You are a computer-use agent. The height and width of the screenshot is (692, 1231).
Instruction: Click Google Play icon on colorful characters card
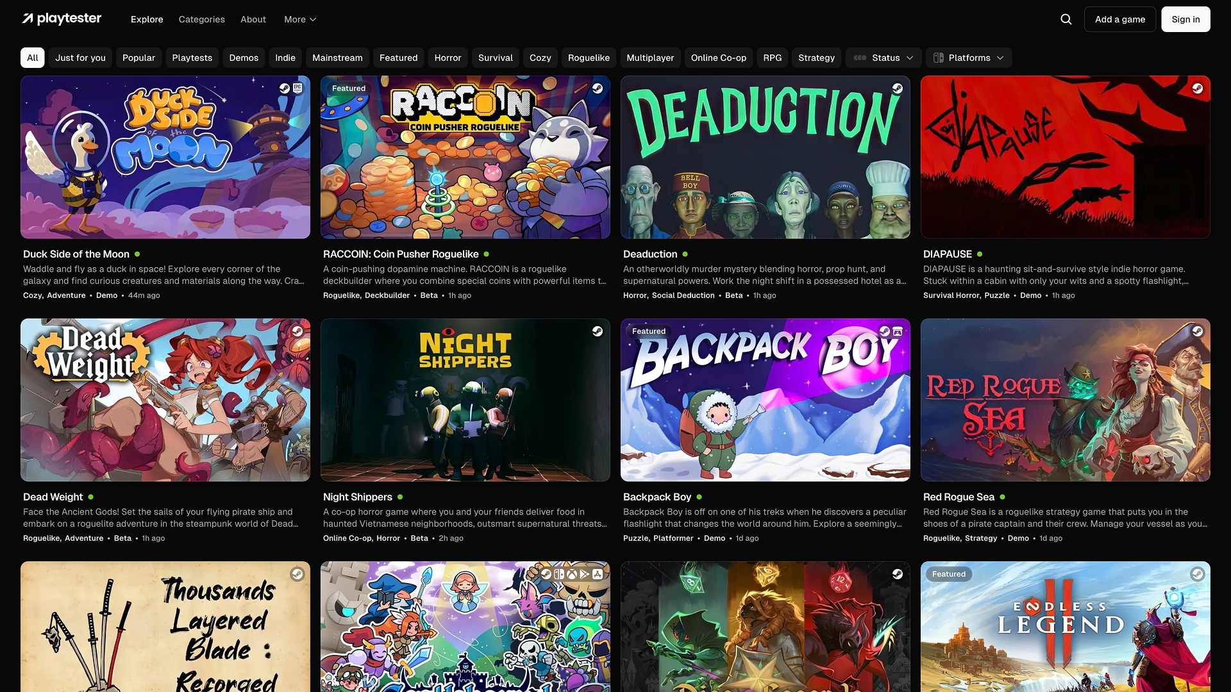(585, 574)
